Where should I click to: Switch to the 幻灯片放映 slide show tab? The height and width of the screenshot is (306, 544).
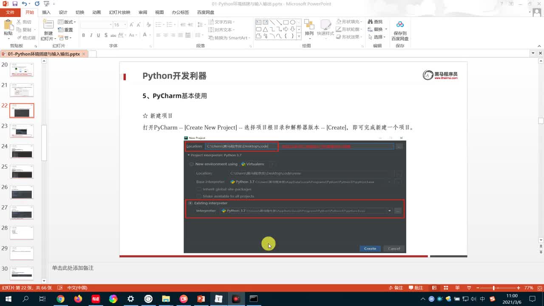(x=119, y=12)
